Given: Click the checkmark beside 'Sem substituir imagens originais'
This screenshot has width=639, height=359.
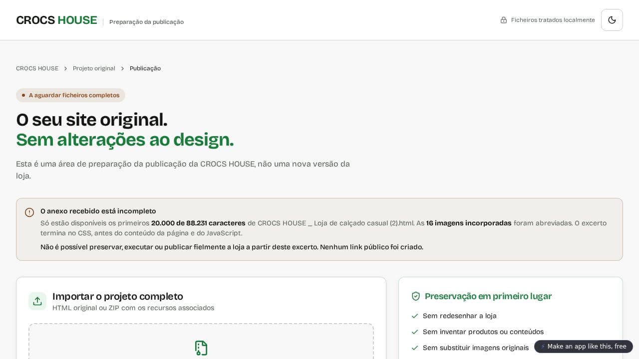Looking at the screenshot, I should (415, 348).
